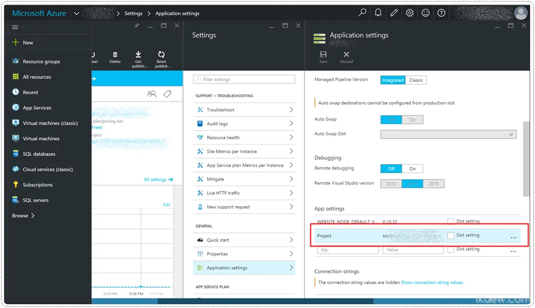Click Get publish profile download icon
The width and height of the screenshot is (535, 308).
138,54
